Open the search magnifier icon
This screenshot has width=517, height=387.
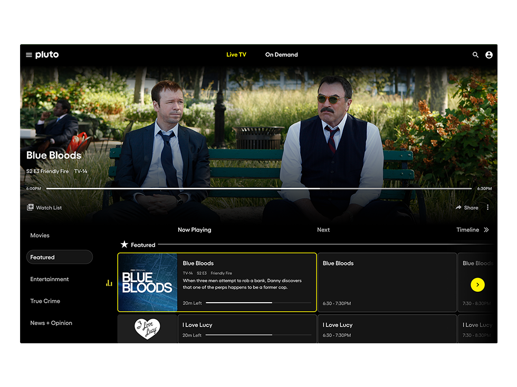point(475,55)
